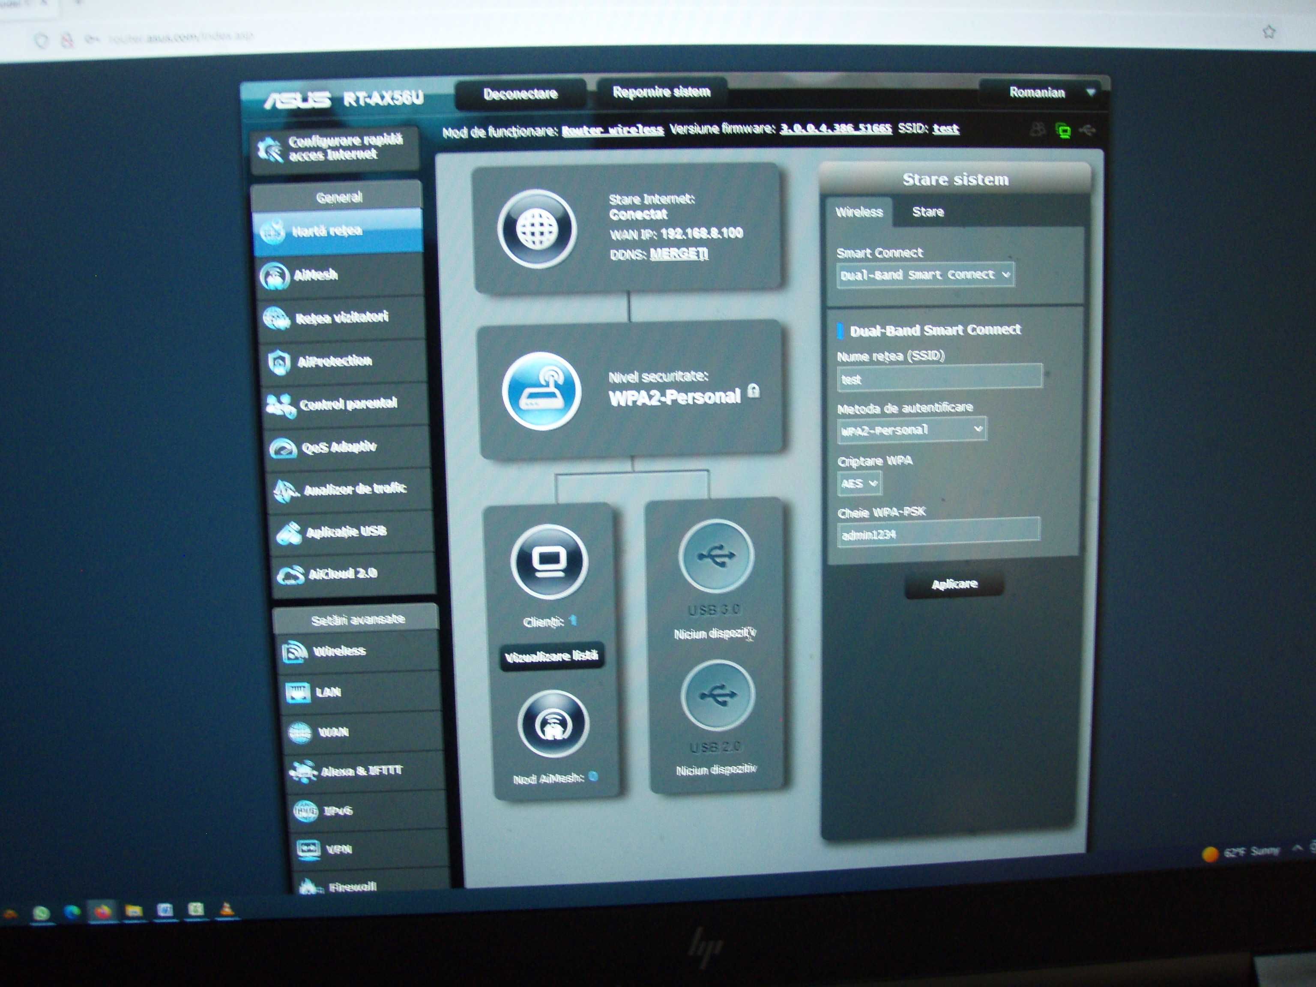Click the DDNS MERGEȚI link
This screenshot has width=1316, height=987.
click(x=679, y=254)
